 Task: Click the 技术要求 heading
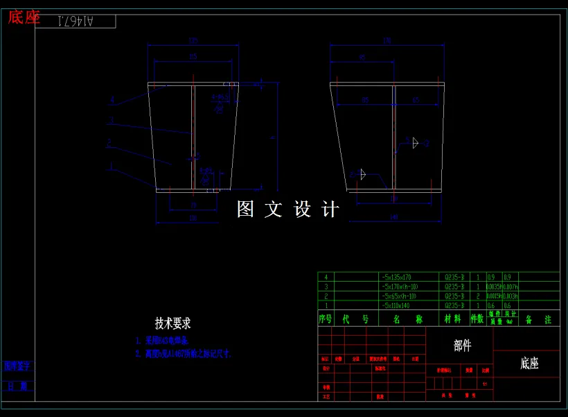172,323
